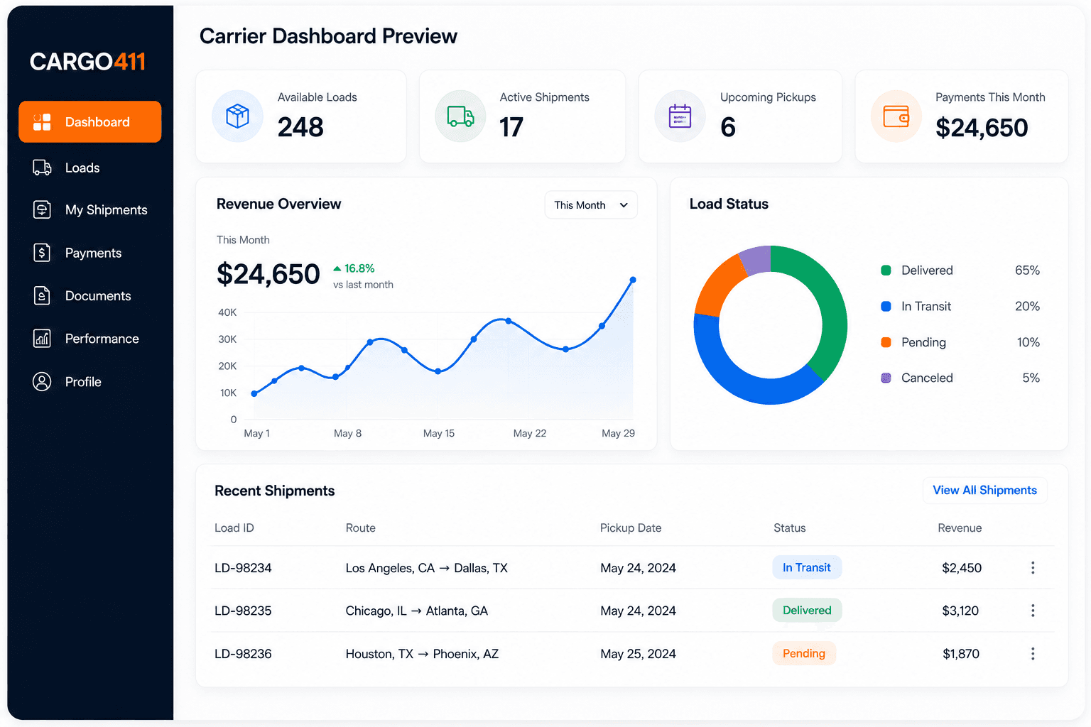Go to the Dashboard menu item
Screen dimensions: 1091x727
[x=90, y=122]
